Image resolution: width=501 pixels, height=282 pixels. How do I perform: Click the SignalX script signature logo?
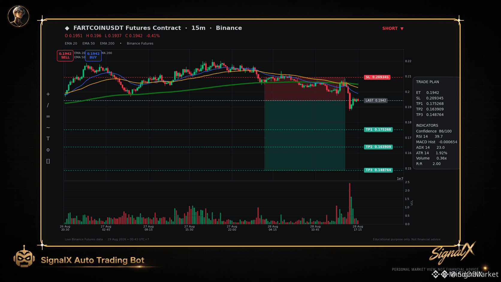click(x=452, y=253)
